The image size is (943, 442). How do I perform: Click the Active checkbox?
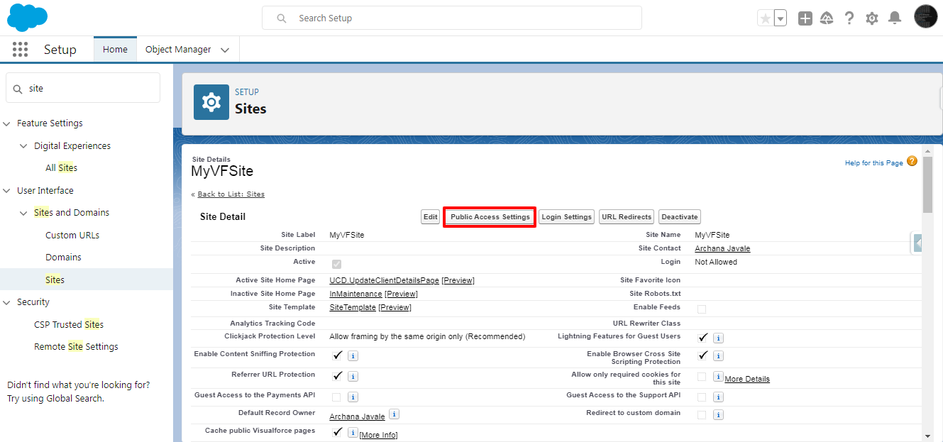pos(336,264)
